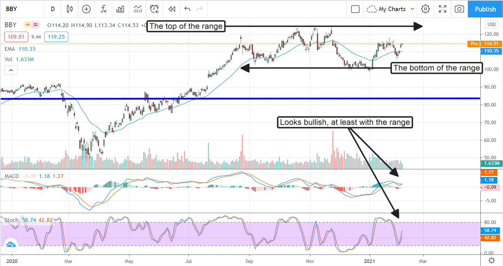Open price scale settings gear at bottom right
The height and width of the screenshot is (266, 503).
[492, 260]
